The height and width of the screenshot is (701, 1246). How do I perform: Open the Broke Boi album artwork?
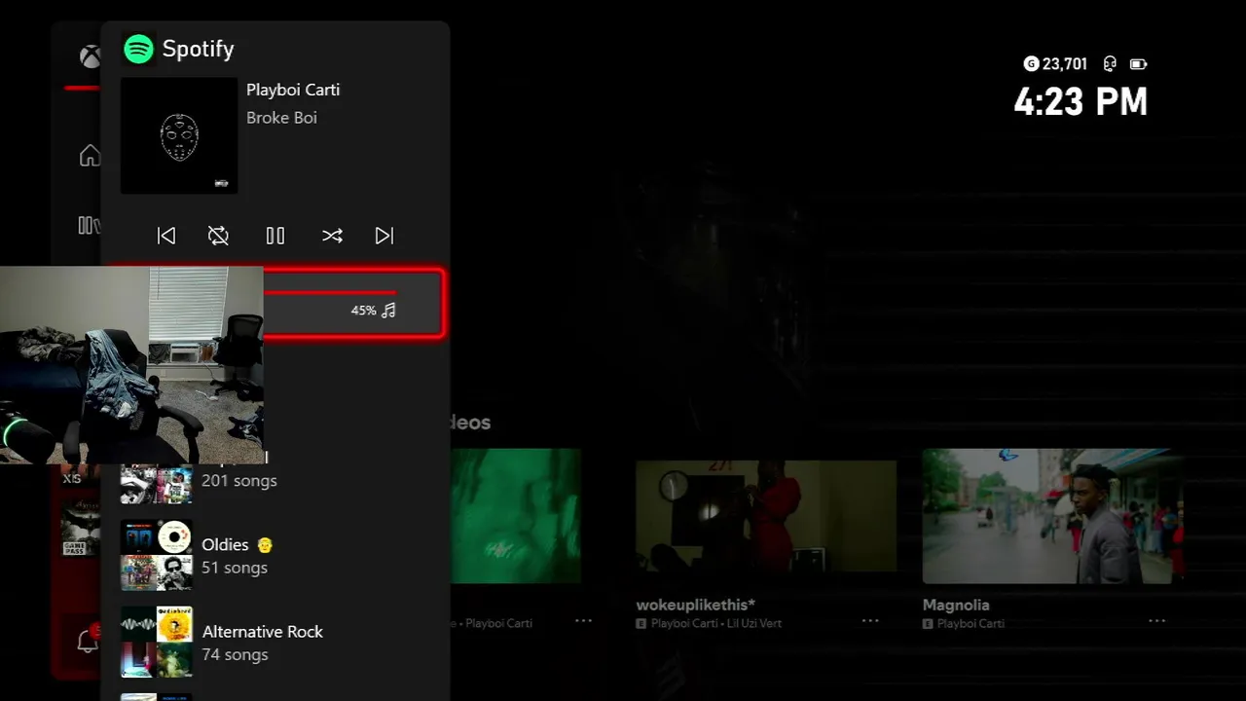[x=179, y=136]
